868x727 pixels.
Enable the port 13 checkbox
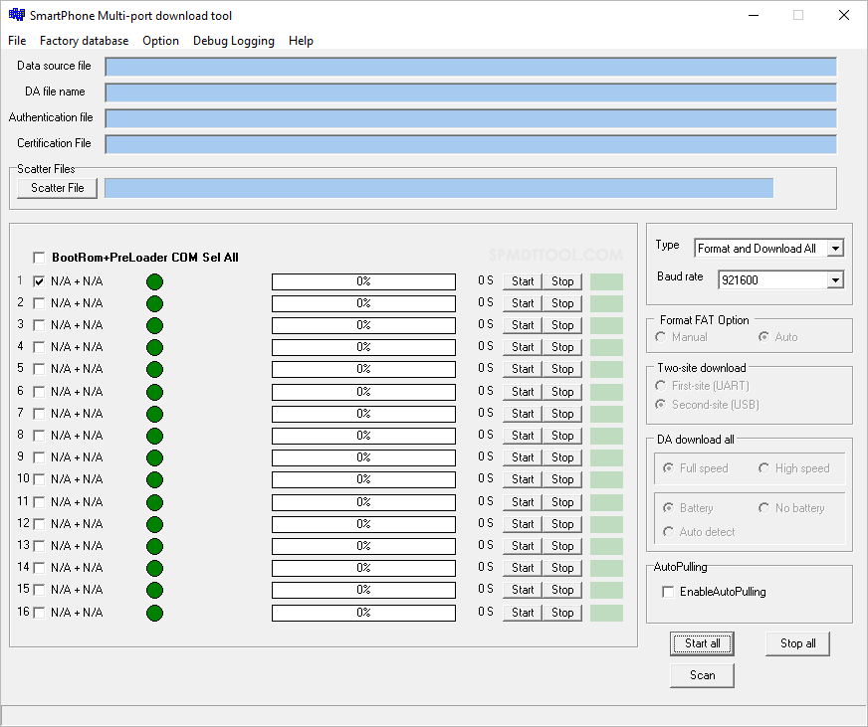click(x=39, y=546)
